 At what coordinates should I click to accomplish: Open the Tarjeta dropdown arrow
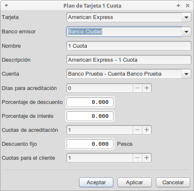pyautogui.click(x=186, y=17)
